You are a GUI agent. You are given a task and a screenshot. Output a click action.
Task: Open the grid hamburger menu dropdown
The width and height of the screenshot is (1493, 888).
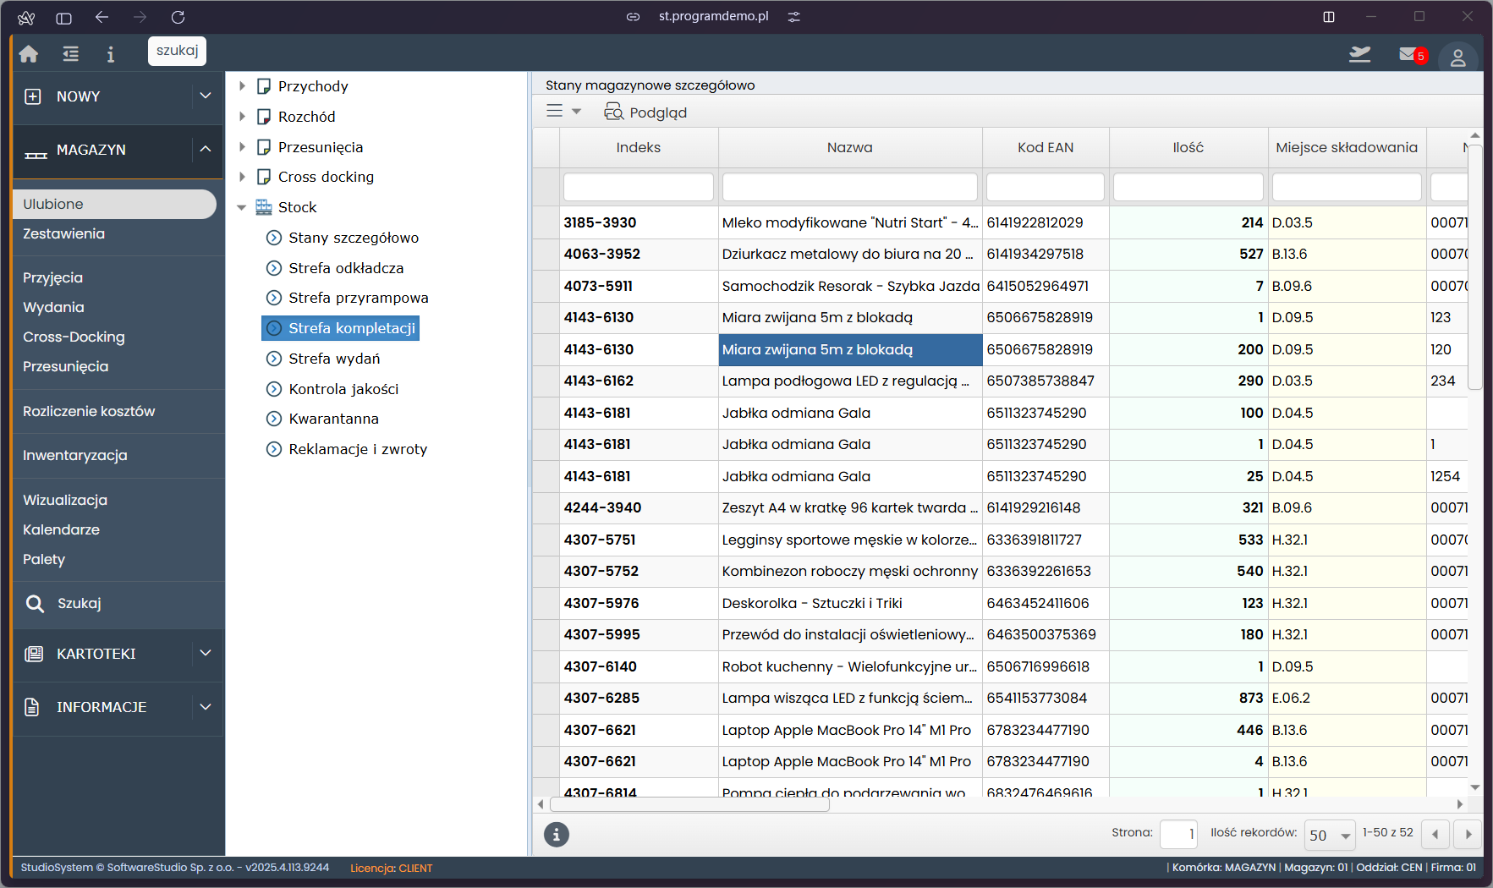[x=563, y=112]
